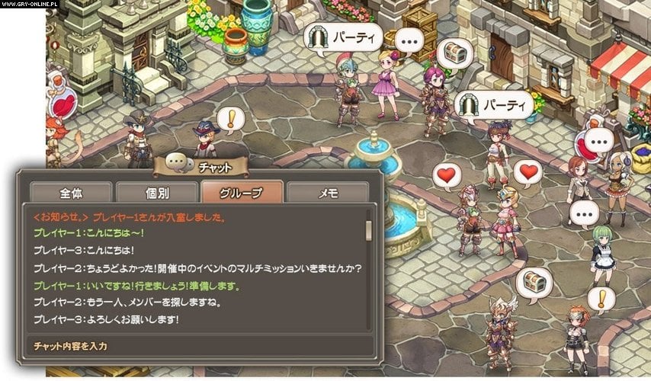Click the speech bubbles icon in the チャット header
Image resolution: width=651 pixels, height=381 pixels.
tap(179, 162)
